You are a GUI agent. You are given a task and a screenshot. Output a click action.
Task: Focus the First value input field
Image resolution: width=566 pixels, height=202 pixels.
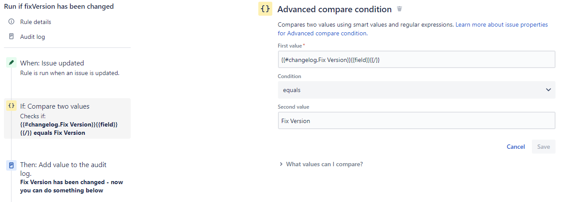[416, 60]
